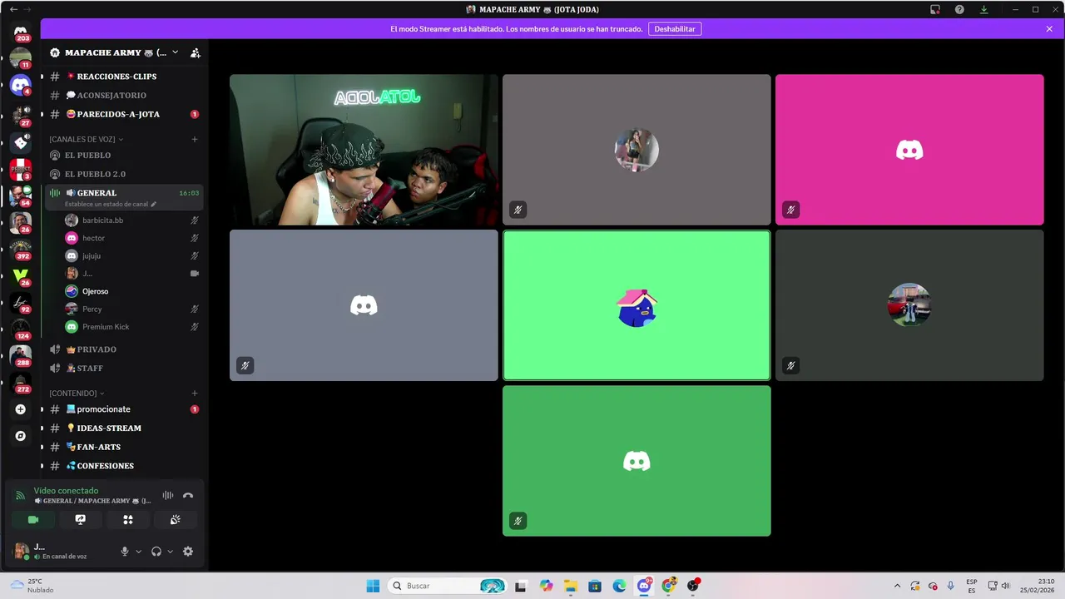Open server icon with 288 badge

(x=21, y=355)
